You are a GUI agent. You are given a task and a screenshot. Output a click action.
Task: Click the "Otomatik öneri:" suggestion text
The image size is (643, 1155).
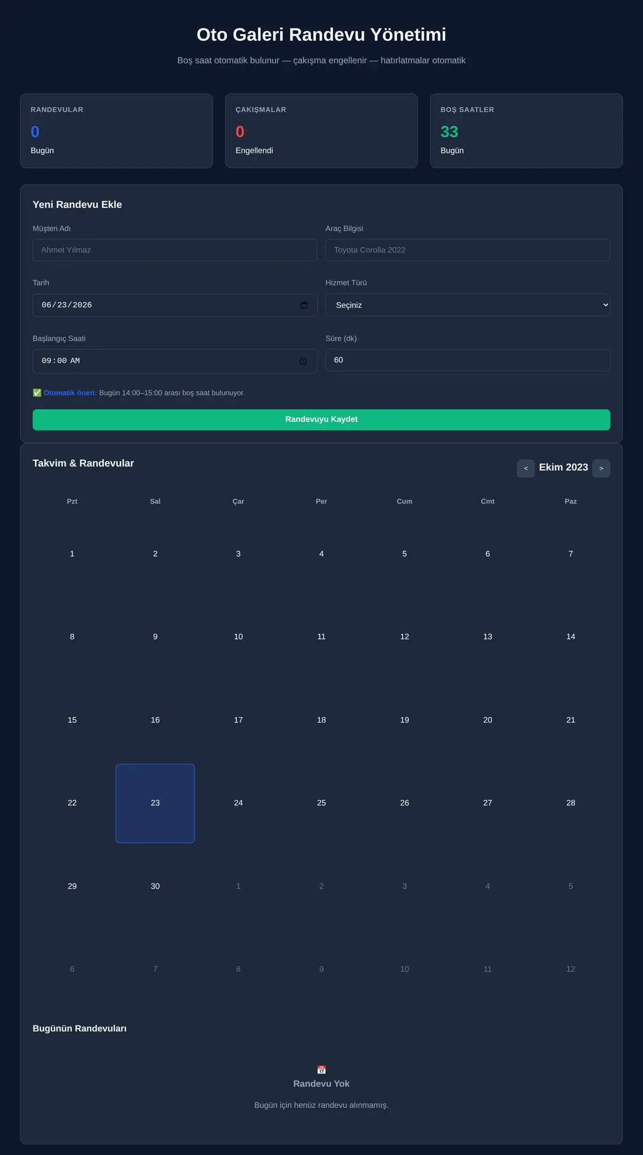coord(70,393)
